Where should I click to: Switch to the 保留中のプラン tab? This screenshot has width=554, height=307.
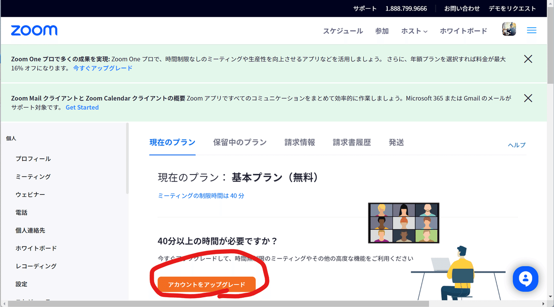click(x=240, y=142)
